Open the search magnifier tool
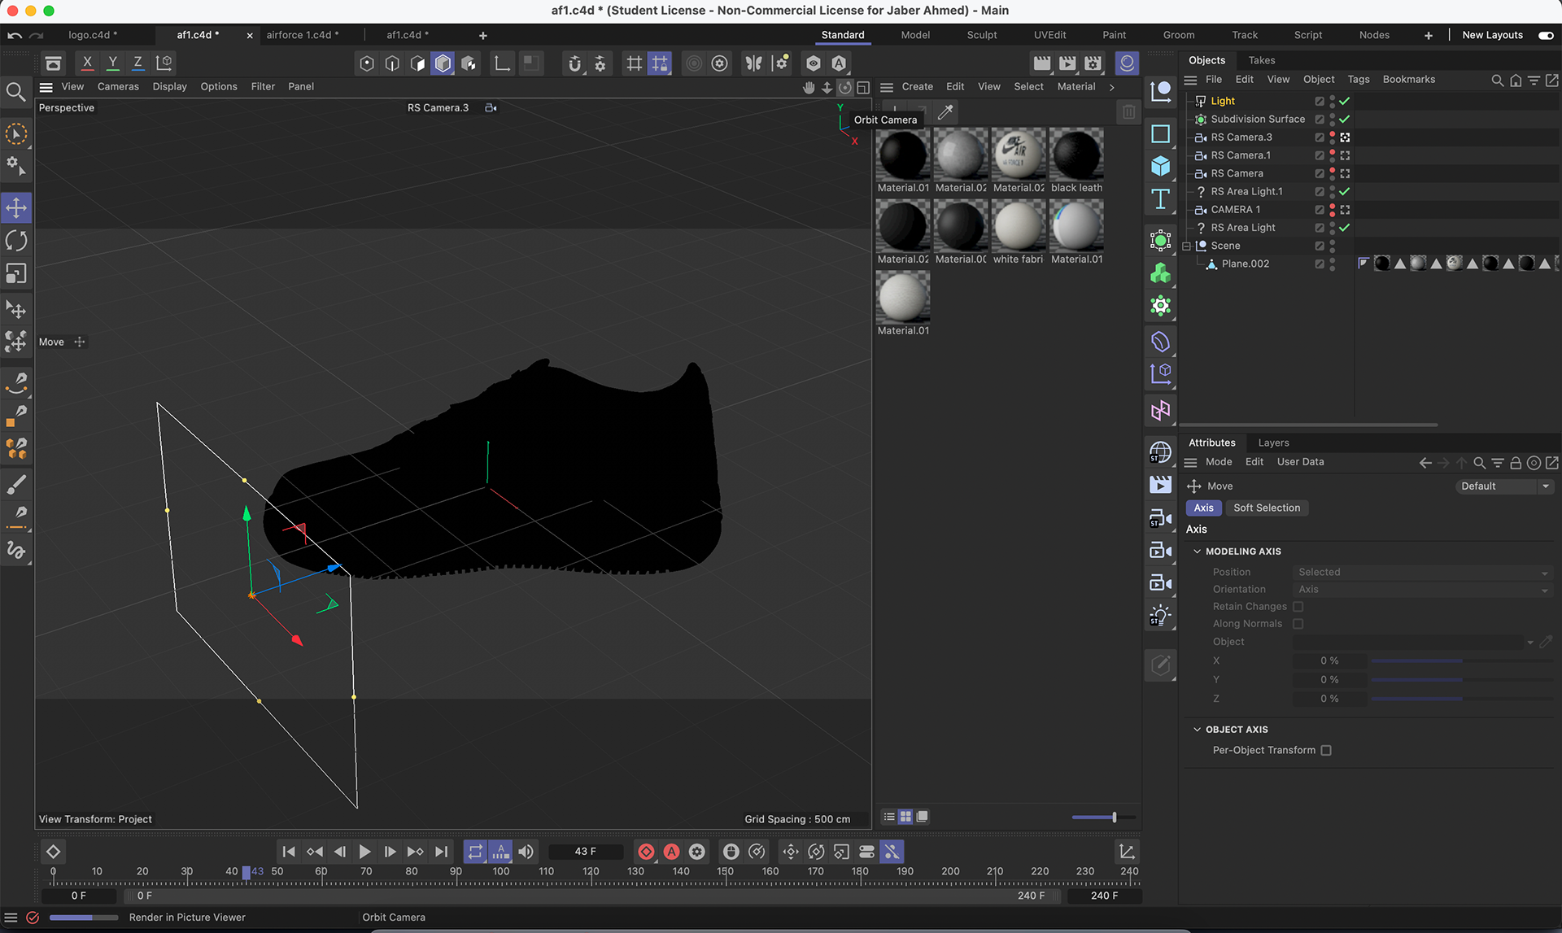Image resolution: width=1562 pixels, height=933 pixels. (x=16, y=92)
